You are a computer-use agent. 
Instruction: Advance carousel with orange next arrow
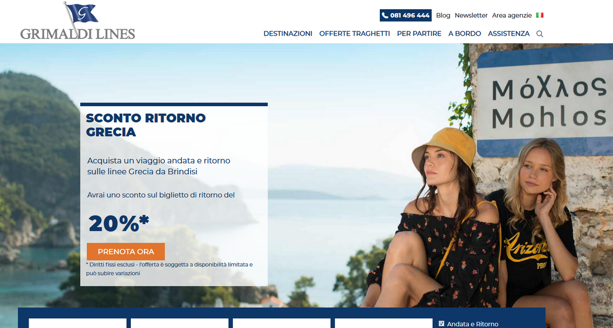click(x=602, y=224)
